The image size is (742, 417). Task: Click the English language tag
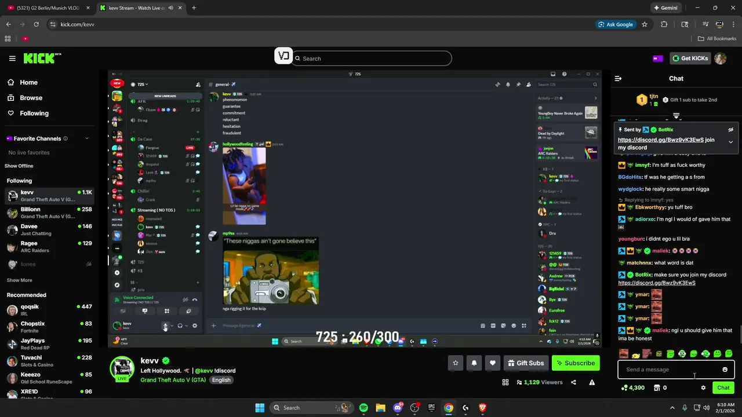point(221,380)
